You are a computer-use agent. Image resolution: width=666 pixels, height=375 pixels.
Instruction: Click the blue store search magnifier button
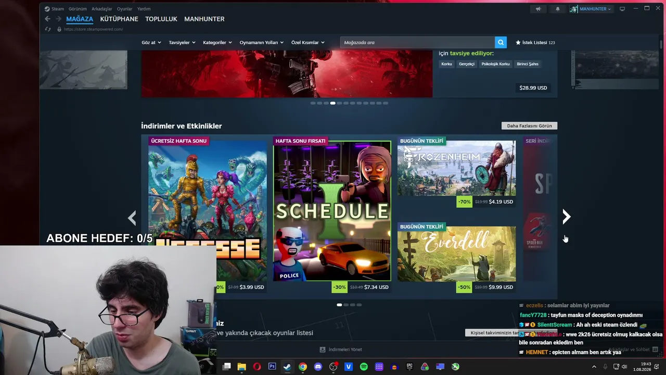pyautogui.click(x=501, y=43)
